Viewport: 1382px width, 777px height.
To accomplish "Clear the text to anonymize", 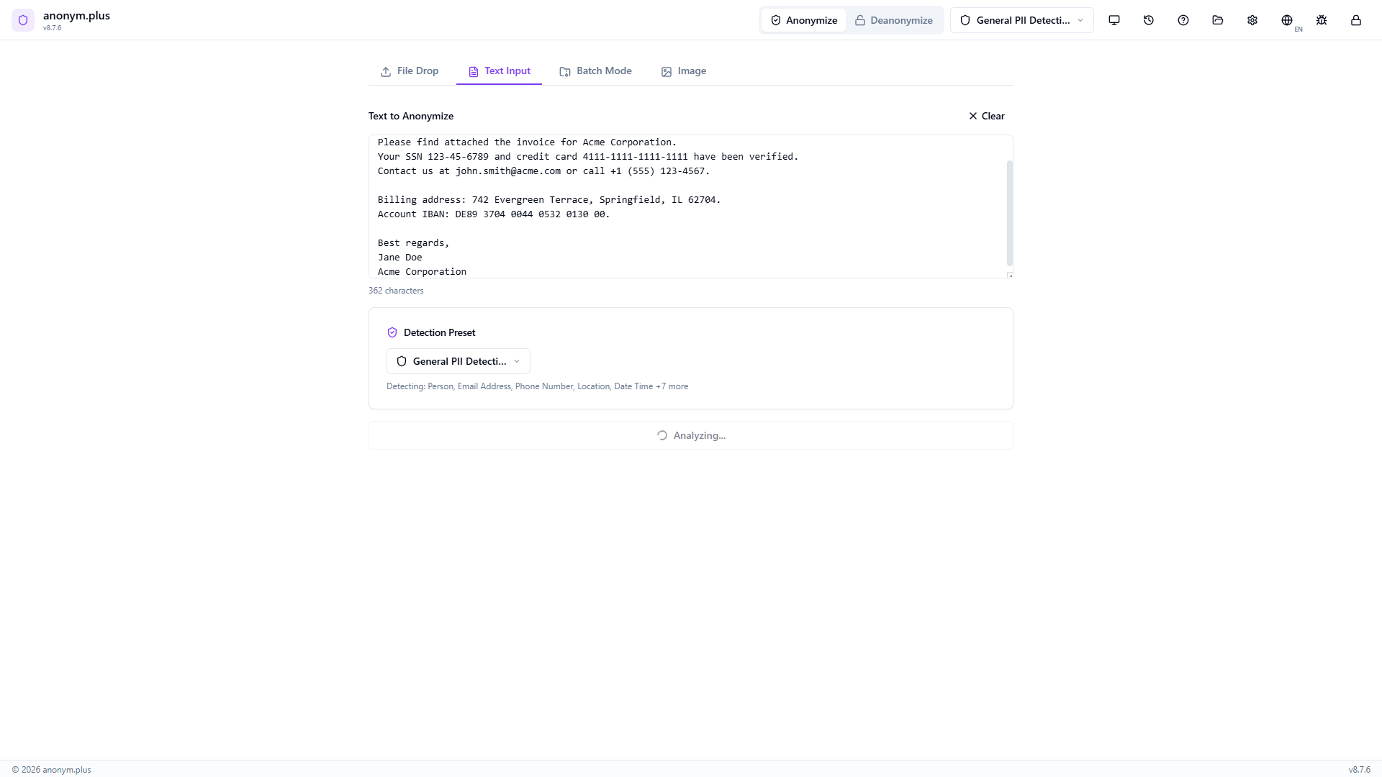I will coord(985,116).
